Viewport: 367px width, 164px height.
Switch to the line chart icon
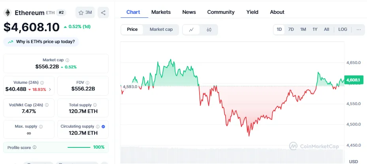coord(191,30)
